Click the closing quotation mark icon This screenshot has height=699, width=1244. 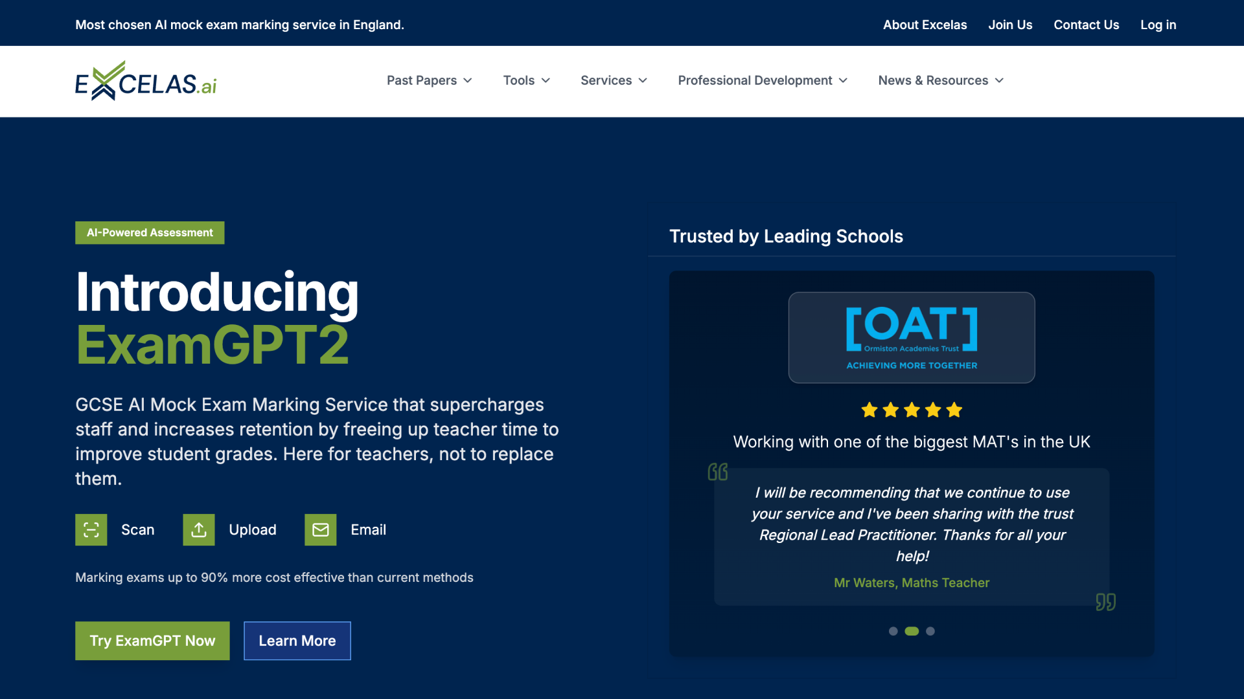coord(1106,602)
